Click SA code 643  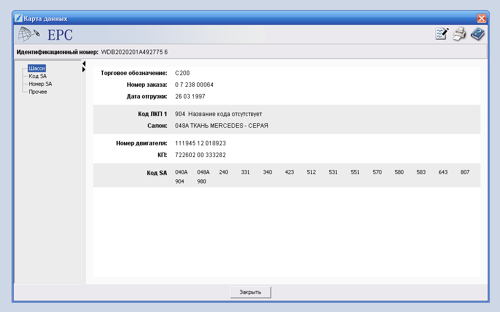[x=443, y=172]
